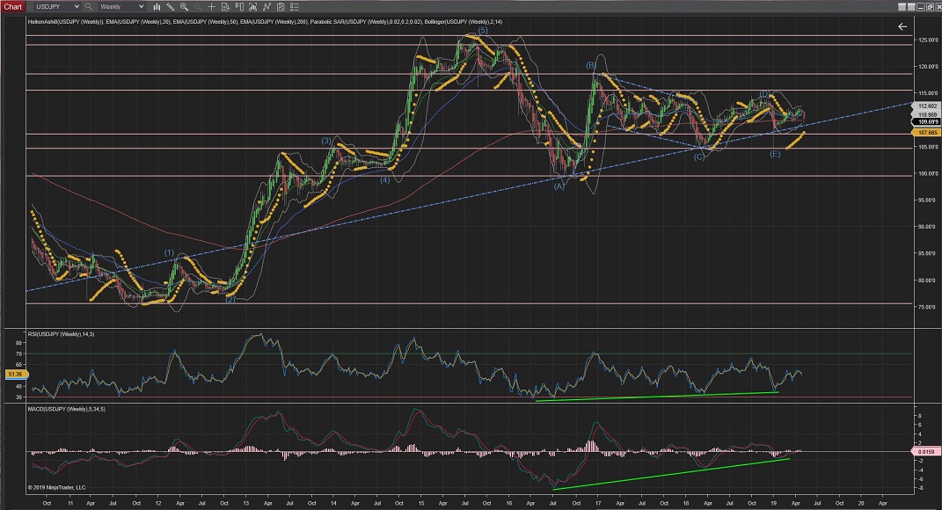Toggle the Data Box icon
The height and width of the screenshot is (510, 942).
coord(226,6)
